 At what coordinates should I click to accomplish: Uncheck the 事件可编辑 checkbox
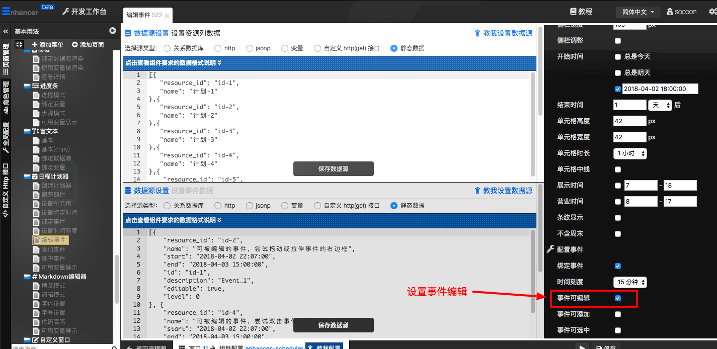click(x=618, y=298)
